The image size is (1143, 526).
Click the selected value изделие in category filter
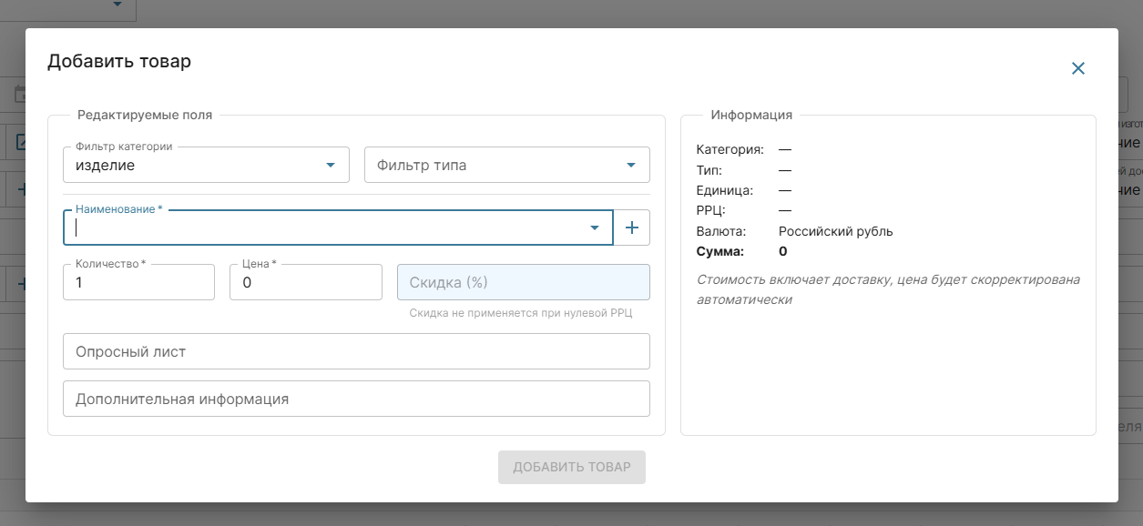[106, 166]
